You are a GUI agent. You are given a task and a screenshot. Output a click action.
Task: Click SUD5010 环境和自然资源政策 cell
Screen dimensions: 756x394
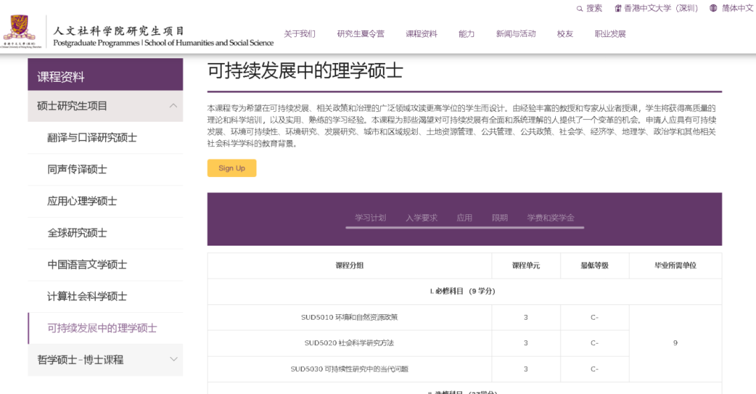tap(349, 317)
